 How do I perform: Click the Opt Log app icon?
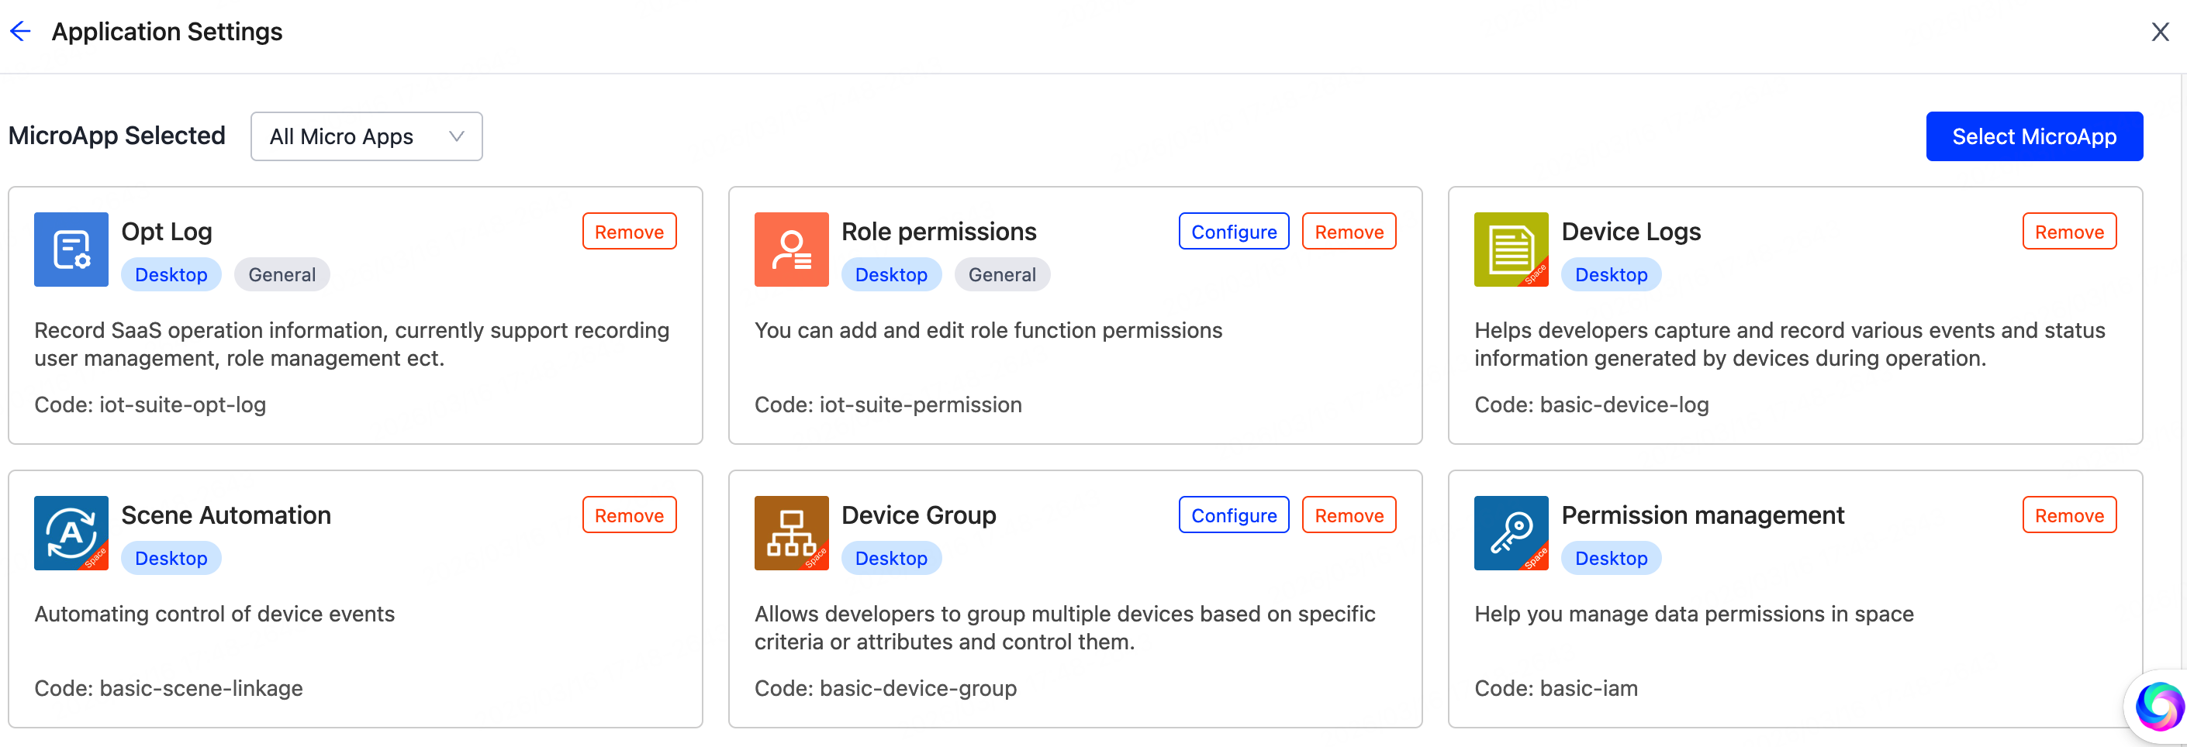click(71, 249)
